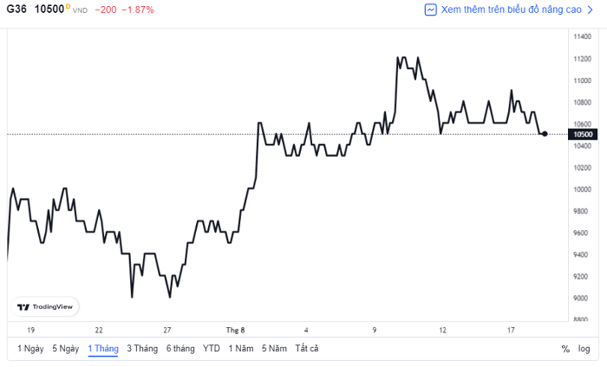This screenshot has height=367, width=607.
Task: Select the 1 Tháng time range
Action: [x=103, y=349]
